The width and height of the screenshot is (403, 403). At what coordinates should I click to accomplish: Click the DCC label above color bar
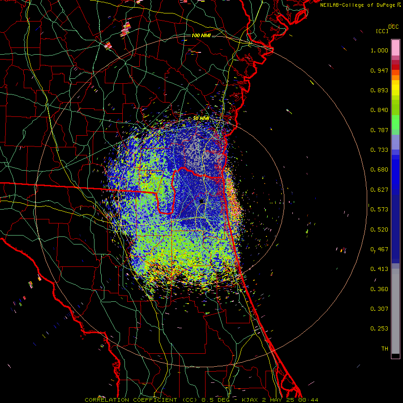[394, 27]
